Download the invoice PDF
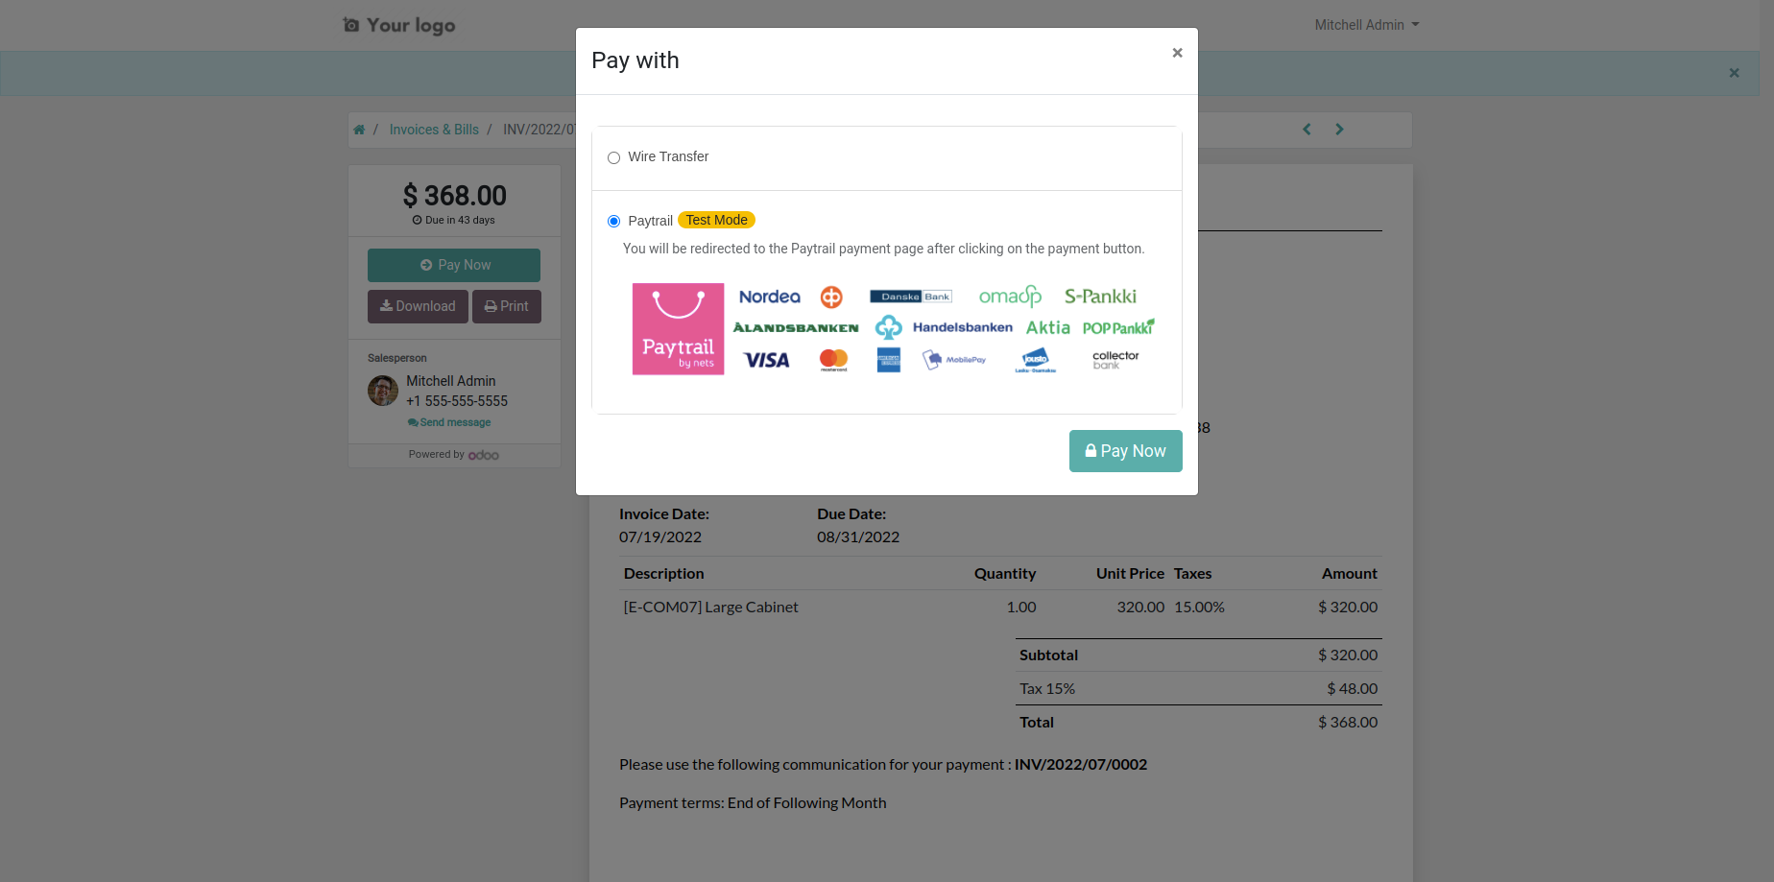Screen dimensions: 1774x882 click(x=418, y=306)
